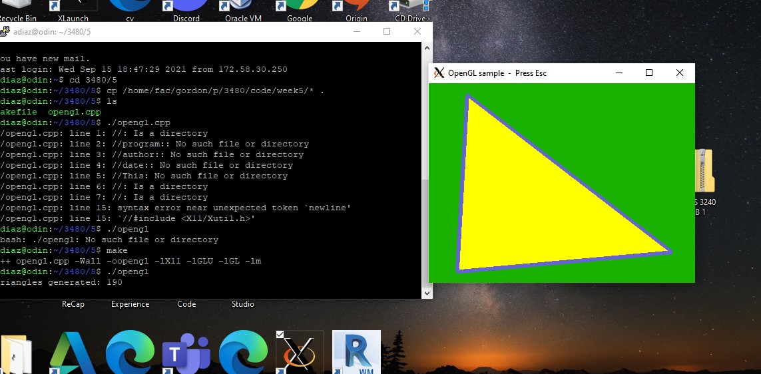This screenshot has height=374, width=761.
Task: Open the Edge shortcut left of Teams
Action: point(130,353)
